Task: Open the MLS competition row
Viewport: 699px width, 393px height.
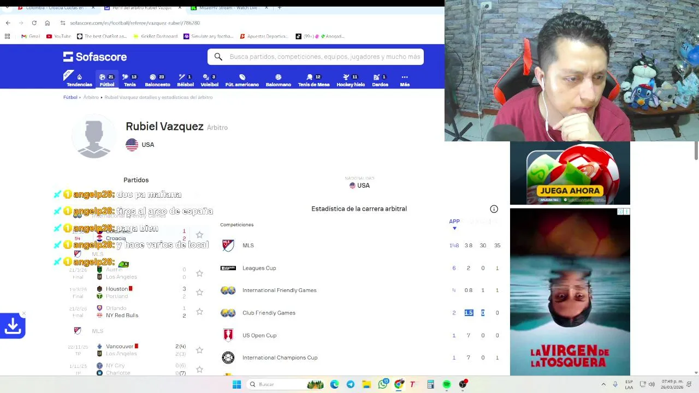Action: click(360, 246)
